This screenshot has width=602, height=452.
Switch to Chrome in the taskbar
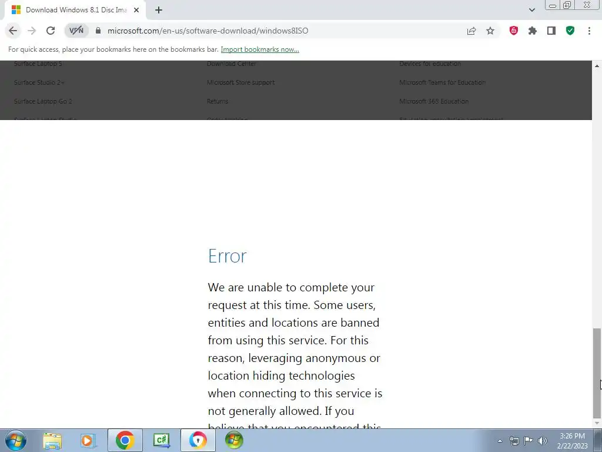pos(125,440)
